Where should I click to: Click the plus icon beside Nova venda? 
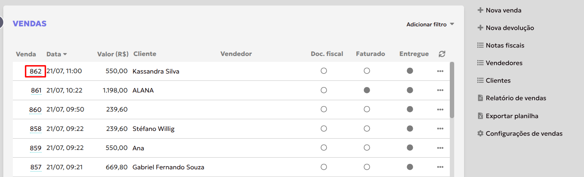[x=480, y=10]
